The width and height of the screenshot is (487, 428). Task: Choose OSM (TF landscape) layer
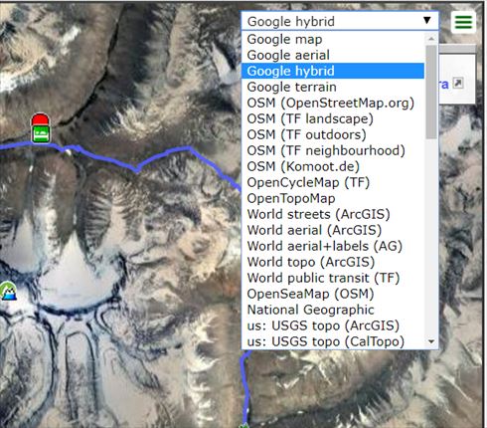coord(333,118)
